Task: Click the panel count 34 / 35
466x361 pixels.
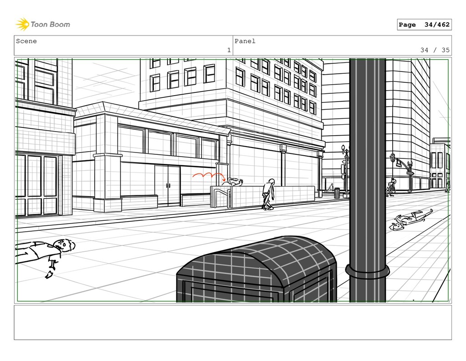Action: (x=435, y=50)
